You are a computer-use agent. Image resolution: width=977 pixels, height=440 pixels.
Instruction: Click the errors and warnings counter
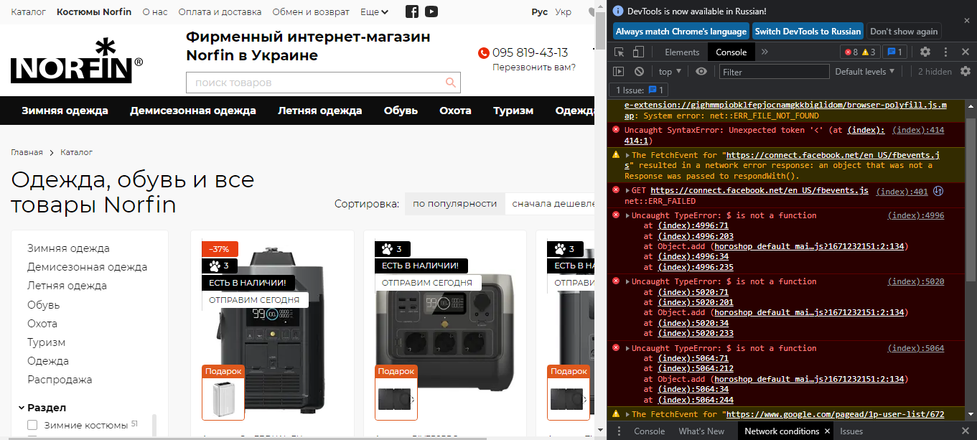860,52
